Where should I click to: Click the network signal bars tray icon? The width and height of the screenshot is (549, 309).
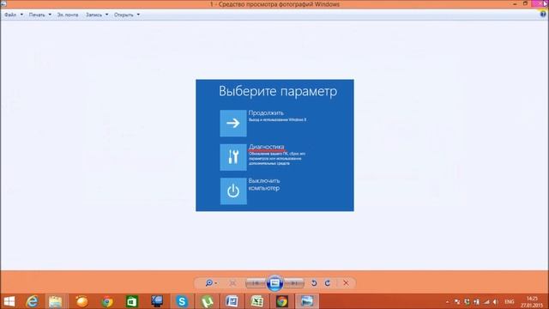coord(486,301)
